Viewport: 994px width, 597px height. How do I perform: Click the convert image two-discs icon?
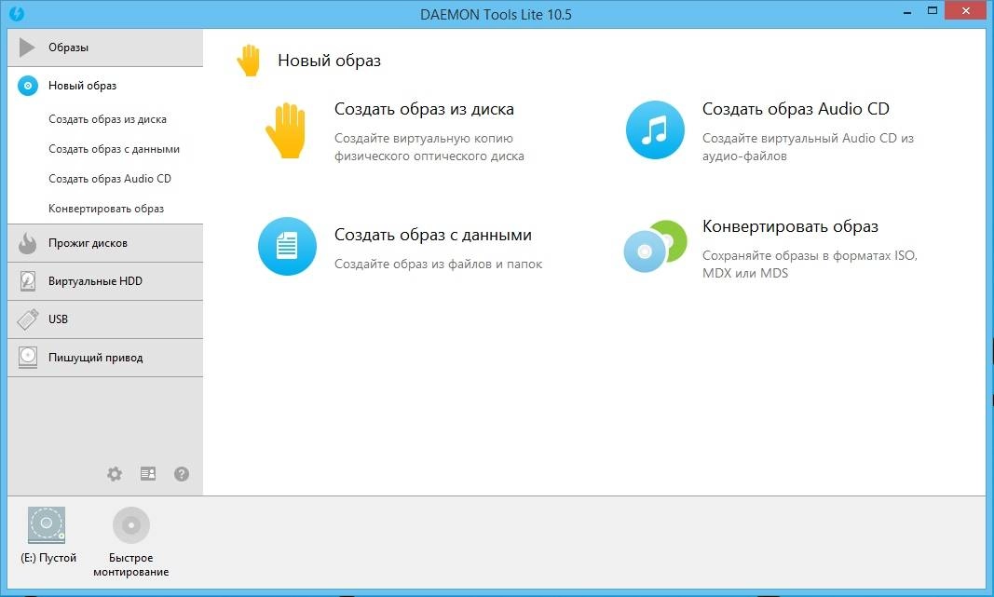[x=655, y=246]
